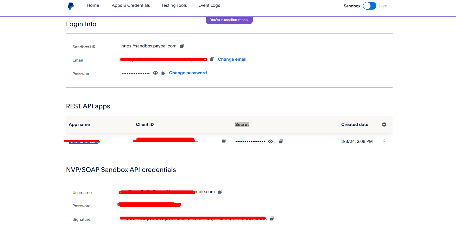Copy the login email address
456x225 pixels.
212,59
